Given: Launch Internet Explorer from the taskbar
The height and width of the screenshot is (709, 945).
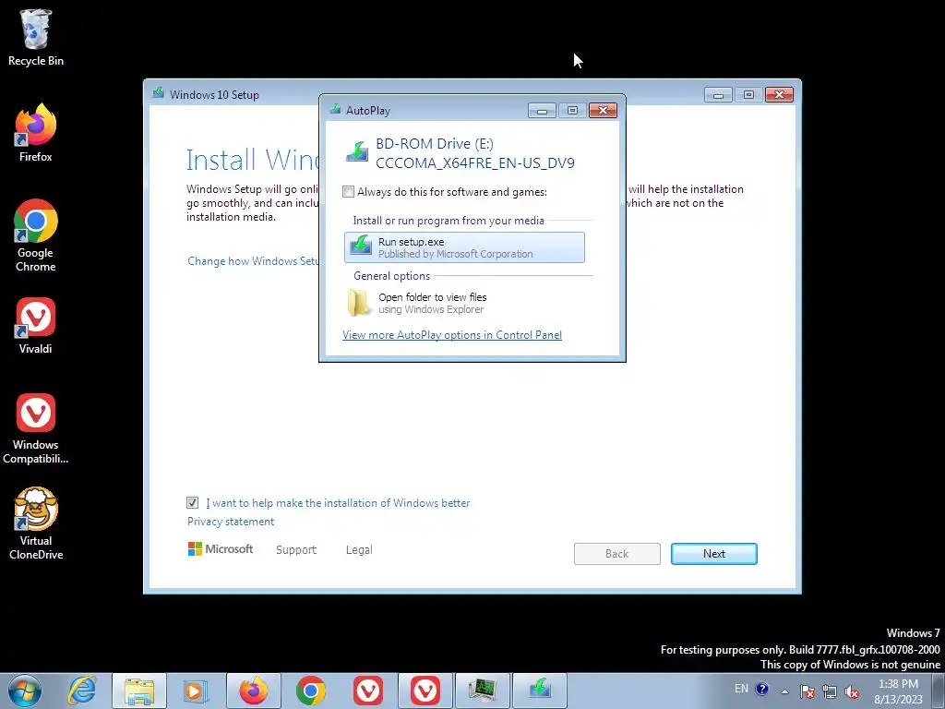Looking at the screenshot, I should tap(82, 691).
